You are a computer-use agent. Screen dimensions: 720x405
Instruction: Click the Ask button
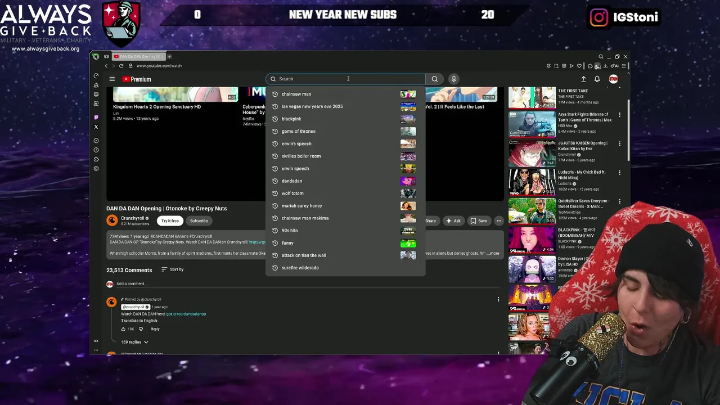tap(453, 221)
